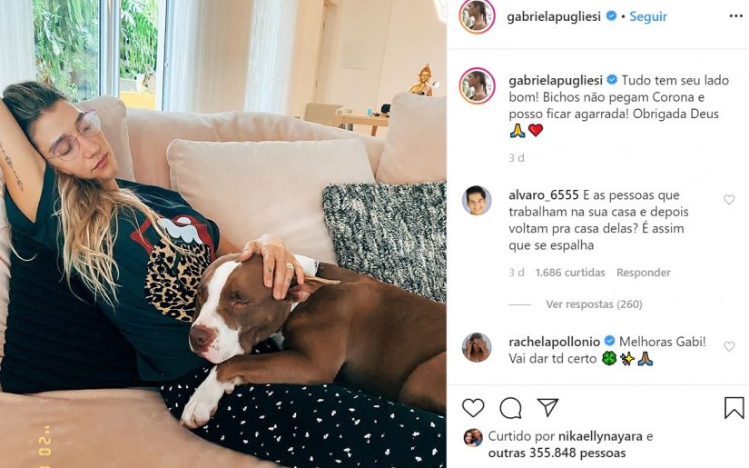Like the post with the heart icon
Image resolution: width=749 pixels, height=468 pixels.
tap(473, 408)
